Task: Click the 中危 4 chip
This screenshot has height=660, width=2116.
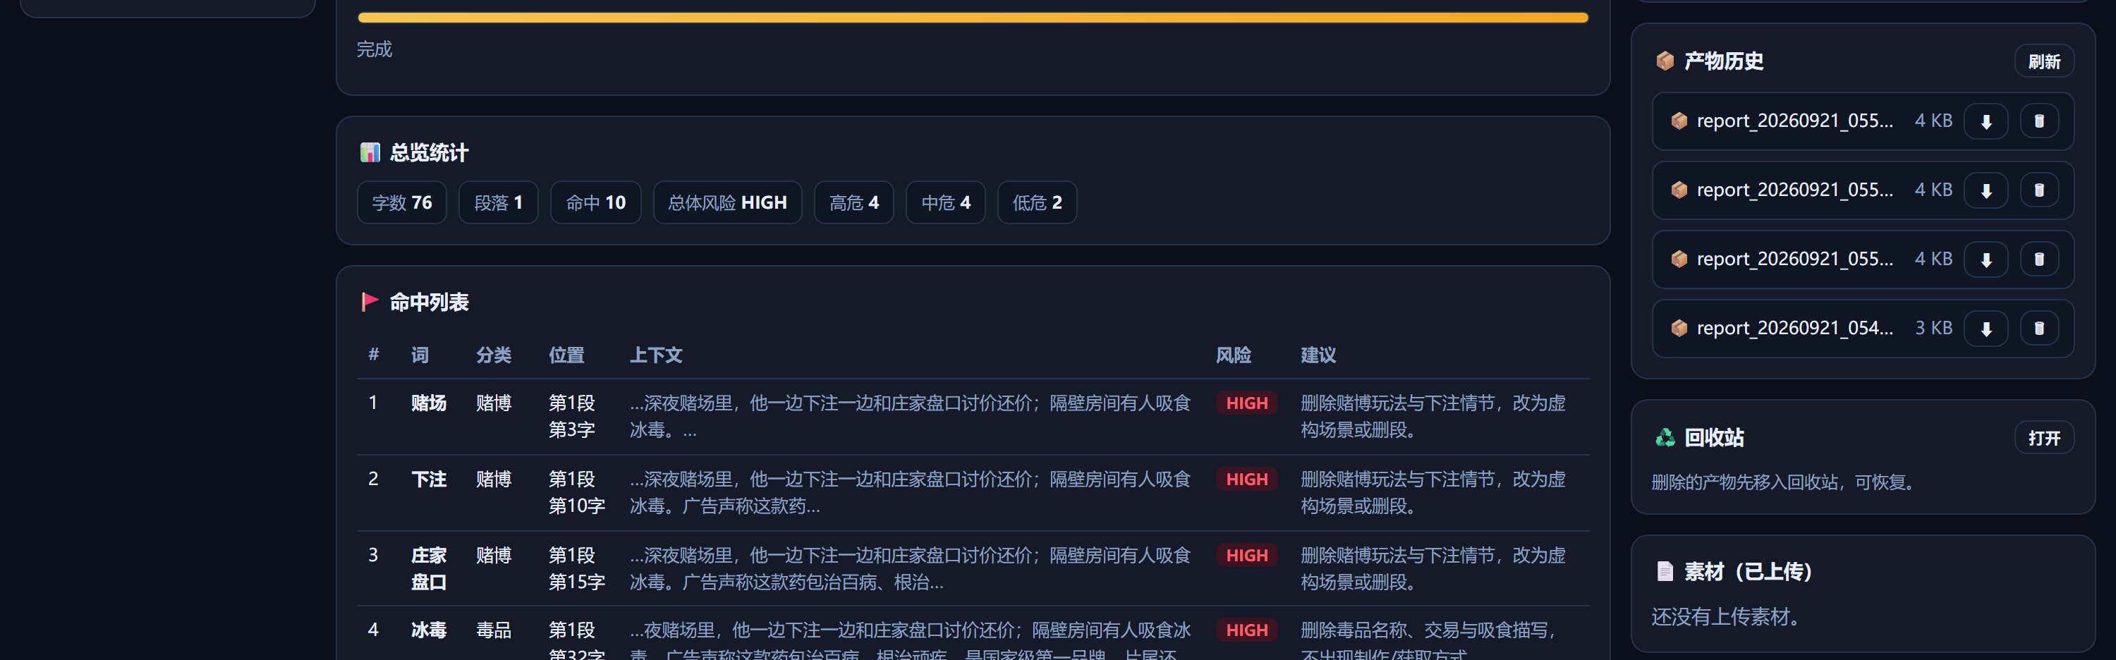Action: click(945, 203)
